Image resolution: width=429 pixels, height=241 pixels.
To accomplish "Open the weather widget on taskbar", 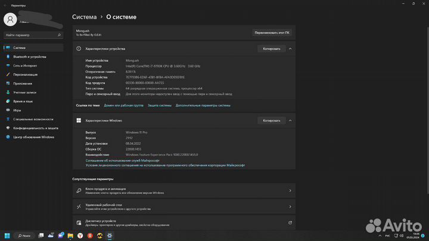I will pos(51,235).
